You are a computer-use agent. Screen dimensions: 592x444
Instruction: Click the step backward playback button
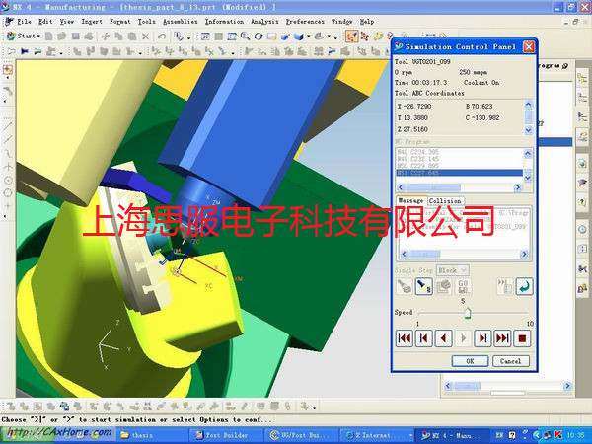coord(424,337)
